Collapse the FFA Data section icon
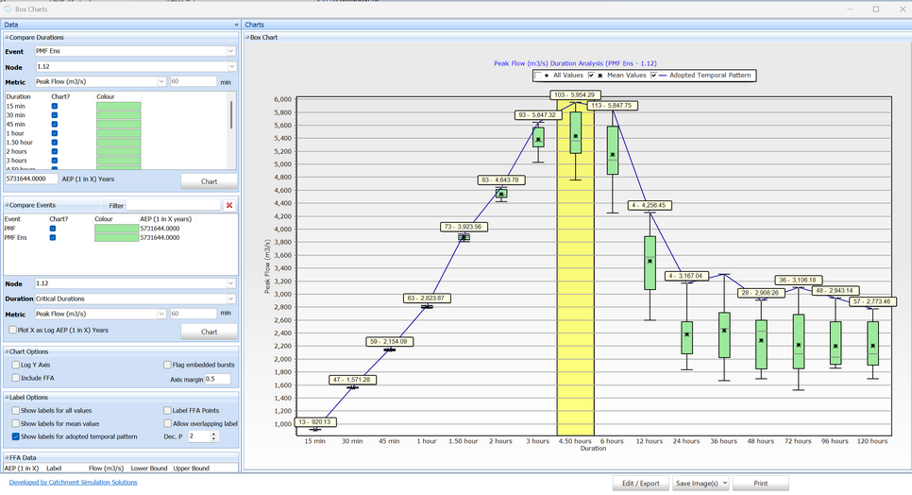 point(7,456)
